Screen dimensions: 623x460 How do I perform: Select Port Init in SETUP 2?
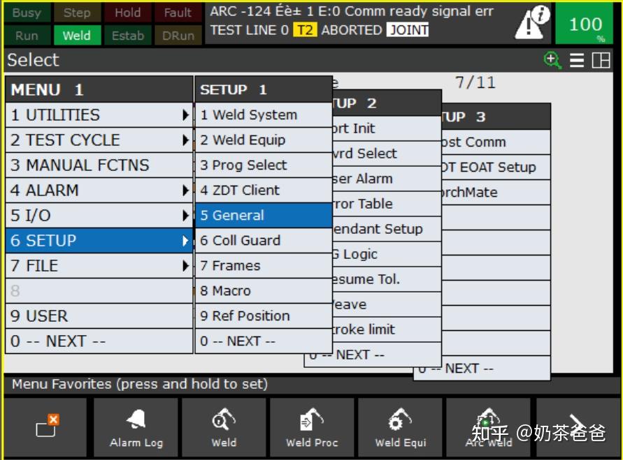(x=387, y=128)
